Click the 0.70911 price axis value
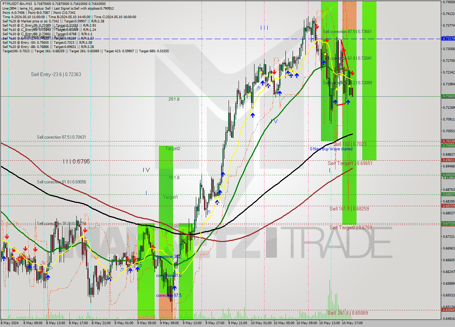 click(449, 119)
